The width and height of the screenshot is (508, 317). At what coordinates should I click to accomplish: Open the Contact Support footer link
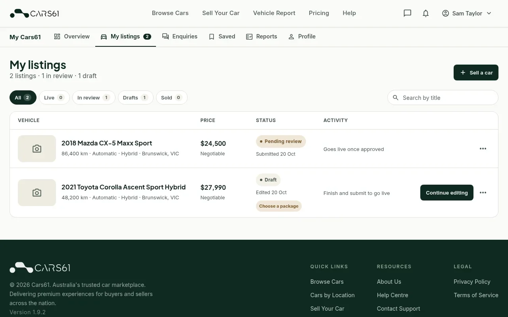tap(398, 309)
